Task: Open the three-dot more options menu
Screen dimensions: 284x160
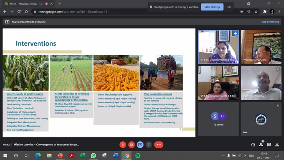Action: [149, 145]
